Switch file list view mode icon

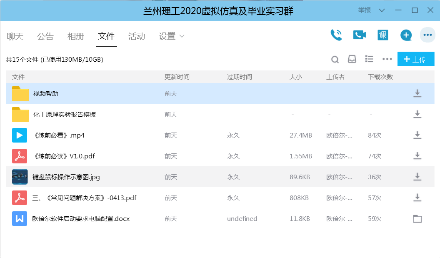pos(369,59)
